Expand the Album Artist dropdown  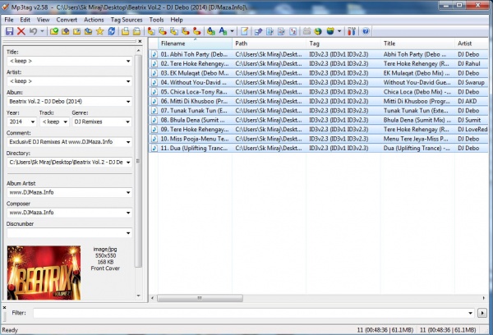tap(128, 192)
